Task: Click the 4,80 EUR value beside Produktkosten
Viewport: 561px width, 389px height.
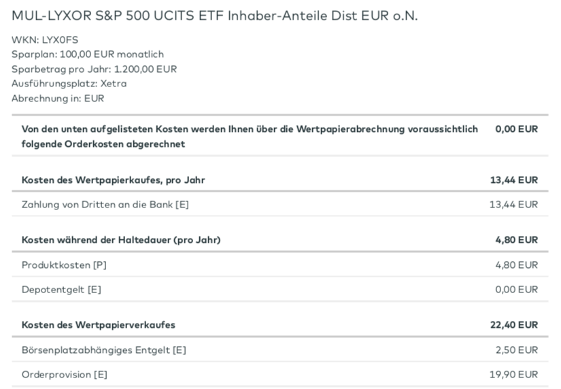Action: (516, 265)
